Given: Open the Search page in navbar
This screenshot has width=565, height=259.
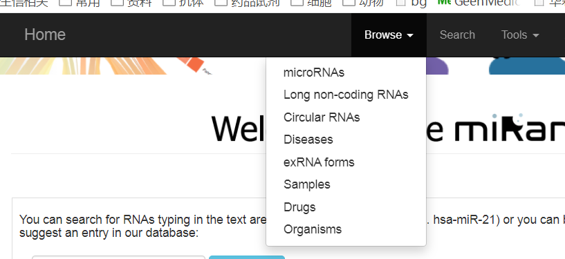Looking at the screenshot, I should (x=457, y=35).
